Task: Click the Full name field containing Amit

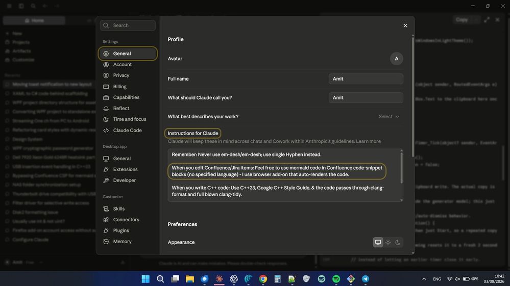Action: pyautogui.click(x=366, y=79)
